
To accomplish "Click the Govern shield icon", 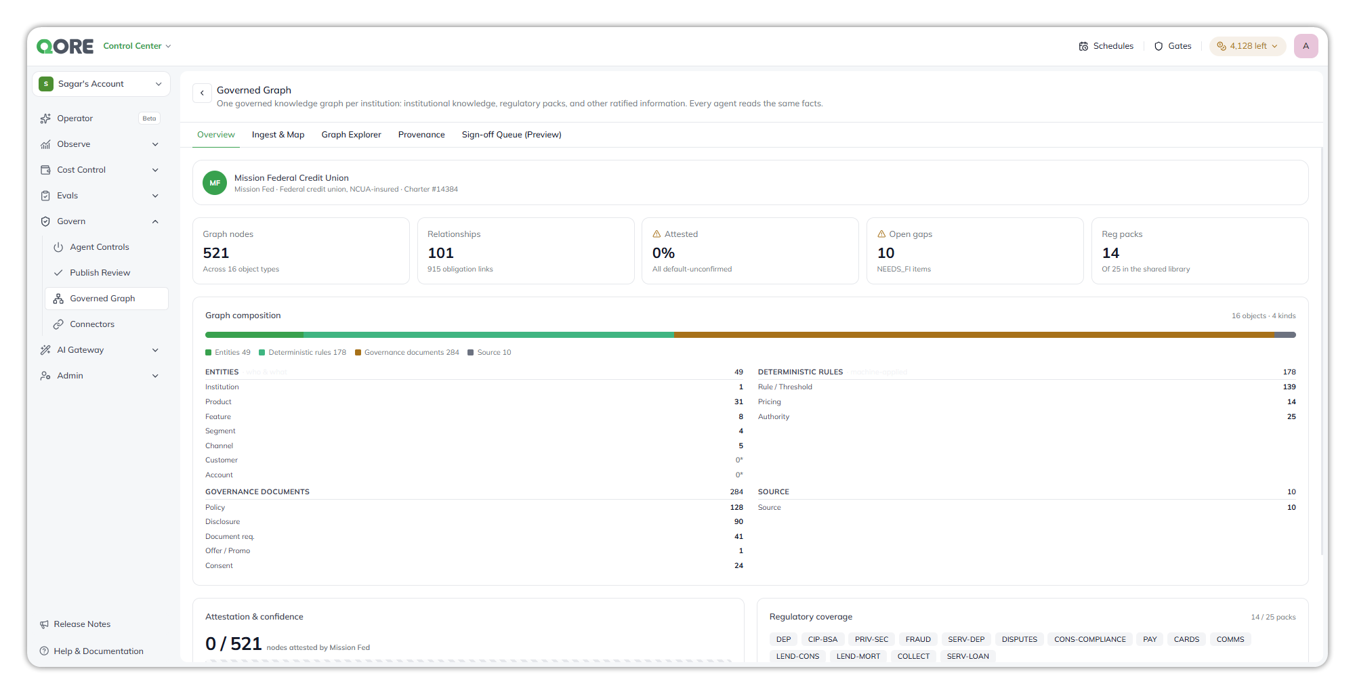I will pos(45,221).
